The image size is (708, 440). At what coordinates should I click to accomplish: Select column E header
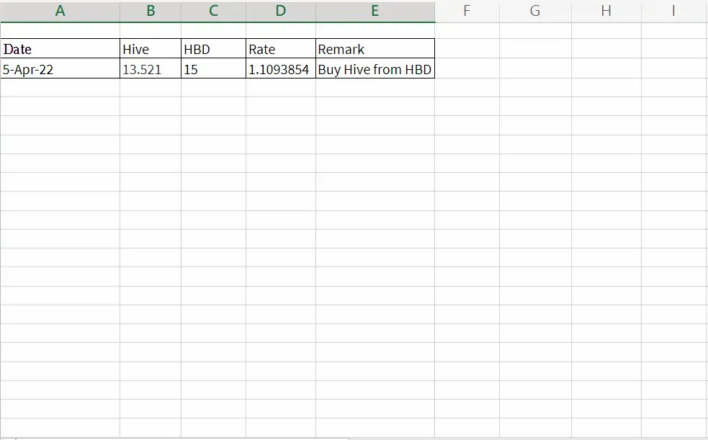coord(375,11)
